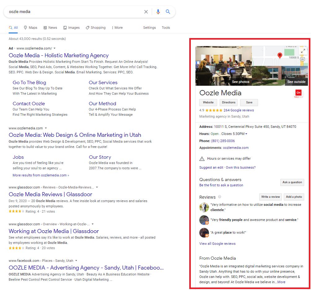Open the Facebook Advertising Agency result
The image size is (311, 290).
(86, 268)
